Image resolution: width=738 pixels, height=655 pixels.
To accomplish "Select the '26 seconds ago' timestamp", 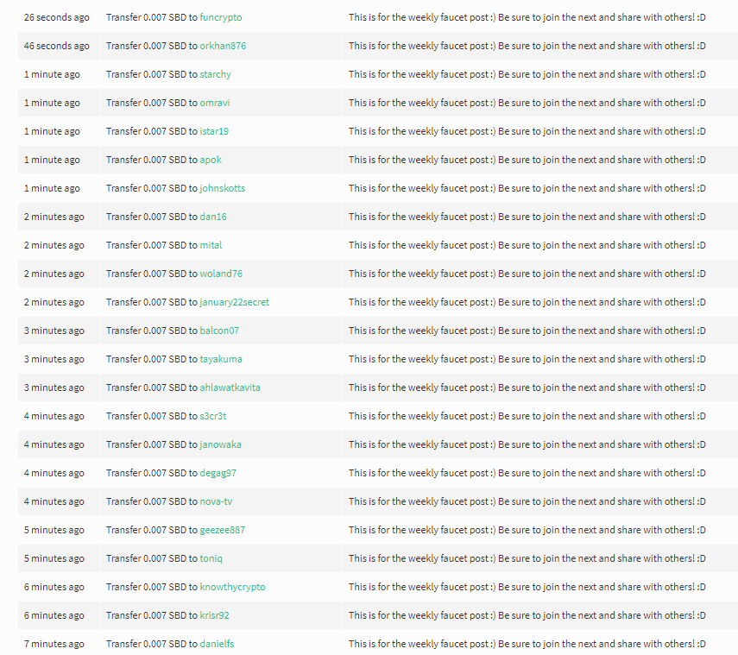I will (x=56, y=17).
